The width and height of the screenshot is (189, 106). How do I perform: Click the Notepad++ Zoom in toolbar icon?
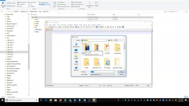point(81,27)
